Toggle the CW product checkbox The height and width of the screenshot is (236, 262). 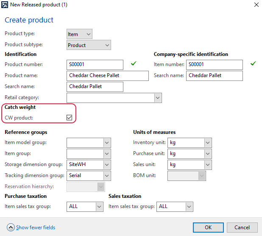[x=70, y=118]
